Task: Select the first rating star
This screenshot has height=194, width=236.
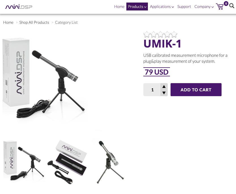Action: coord(146,35)
